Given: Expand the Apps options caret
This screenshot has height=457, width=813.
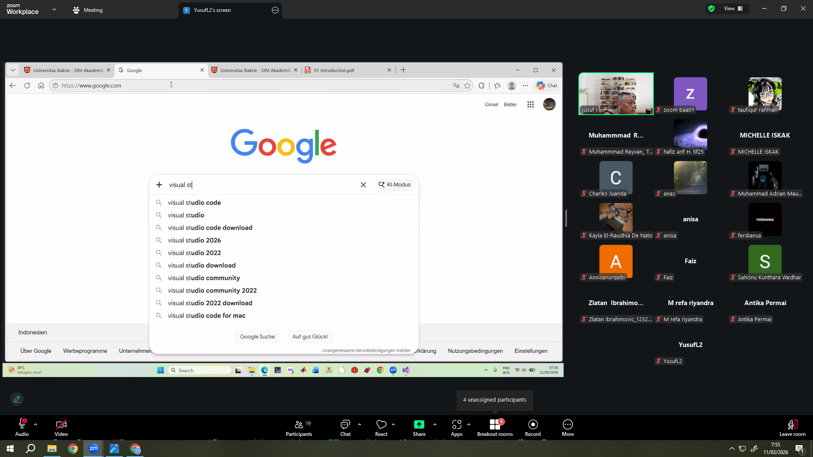Looking at the screenshot, I should click(x=469, y=424).
